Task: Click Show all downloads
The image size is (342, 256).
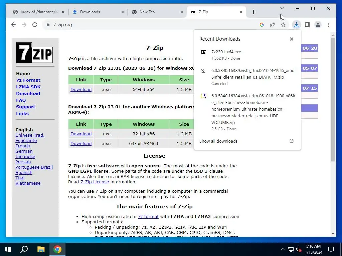Action: point(218,141)
